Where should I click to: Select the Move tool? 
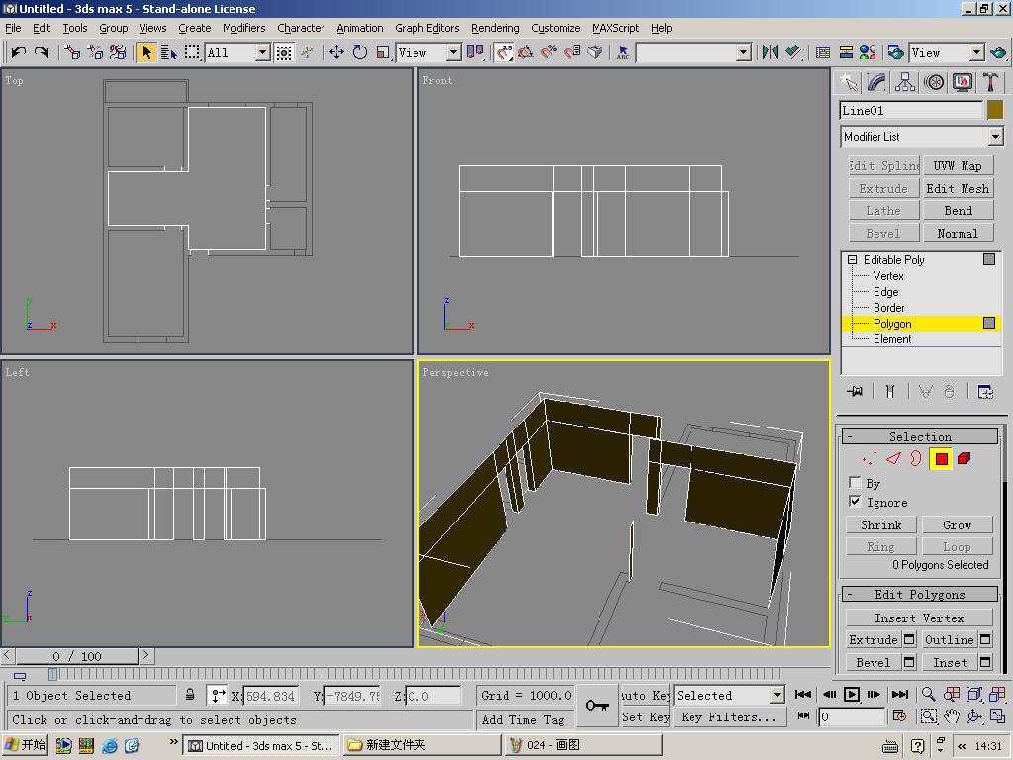point(336,52)
